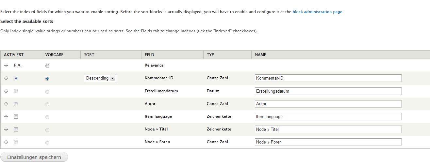The image size is (430, 168).
Task: Select the Item language default radio button
Action: (x=48, y=117)
